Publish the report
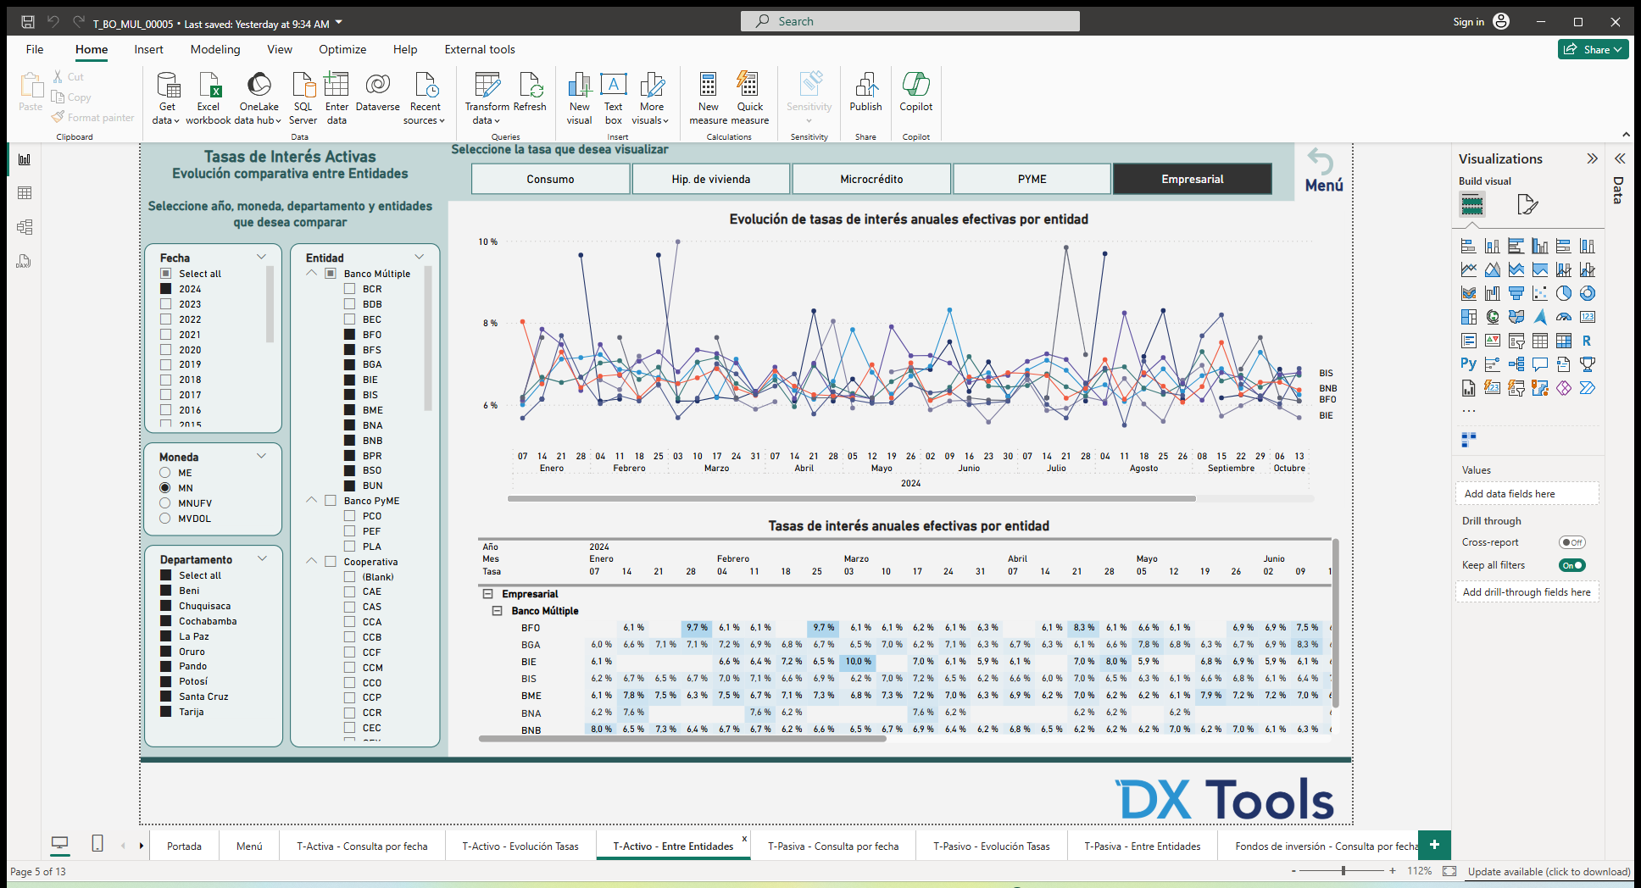 pos(865,95)
